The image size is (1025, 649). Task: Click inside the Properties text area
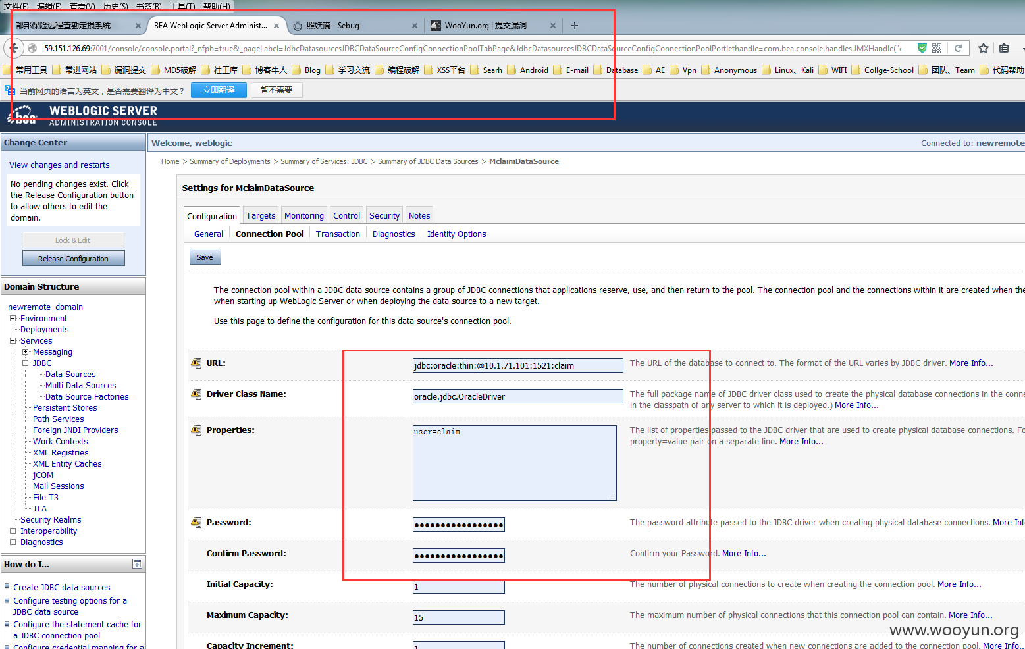pos(515,463)
